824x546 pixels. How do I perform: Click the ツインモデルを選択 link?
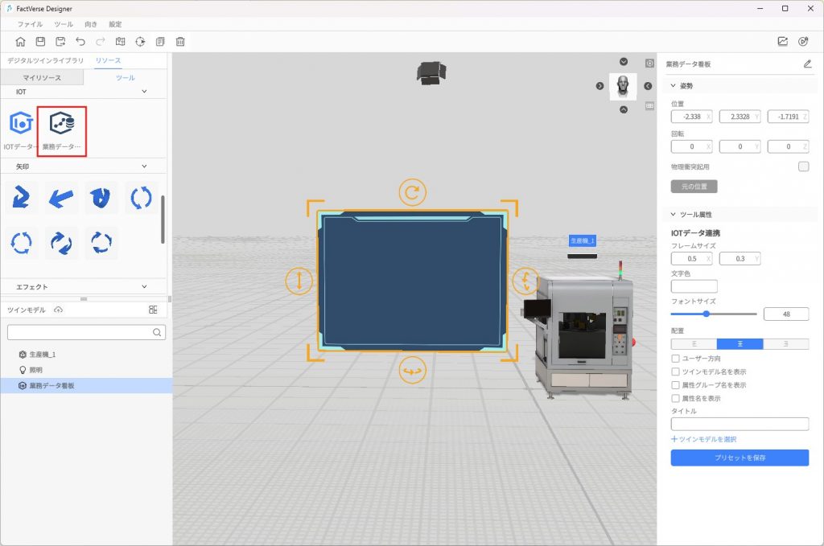[704, 439]
